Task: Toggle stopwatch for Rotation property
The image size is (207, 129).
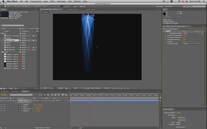Action: click(x=20, y=111)
